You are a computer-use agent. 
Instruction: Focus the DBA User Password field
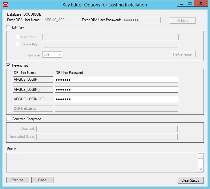pyautogui.click(x=142, y=20)
